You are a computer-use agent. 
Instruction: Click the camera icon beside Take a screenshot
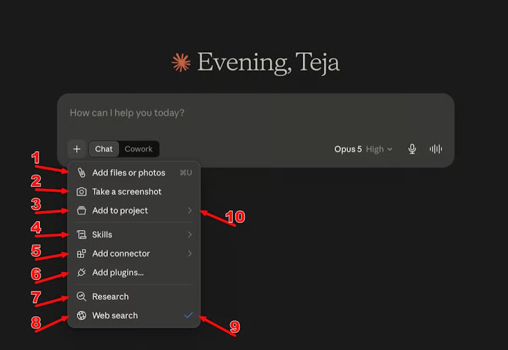(81, 192)
